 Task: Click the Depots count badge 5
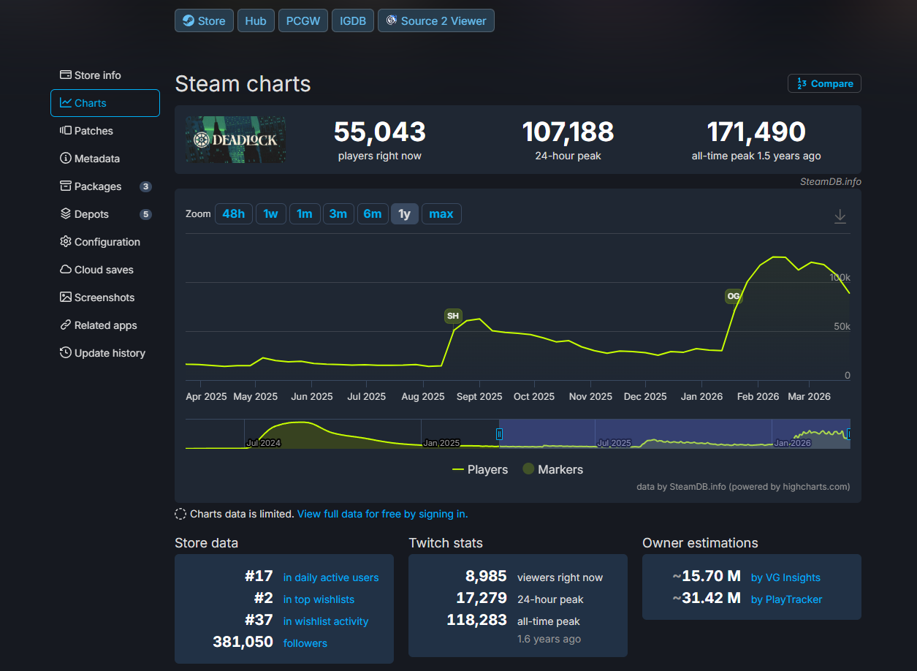click(146, 214)
